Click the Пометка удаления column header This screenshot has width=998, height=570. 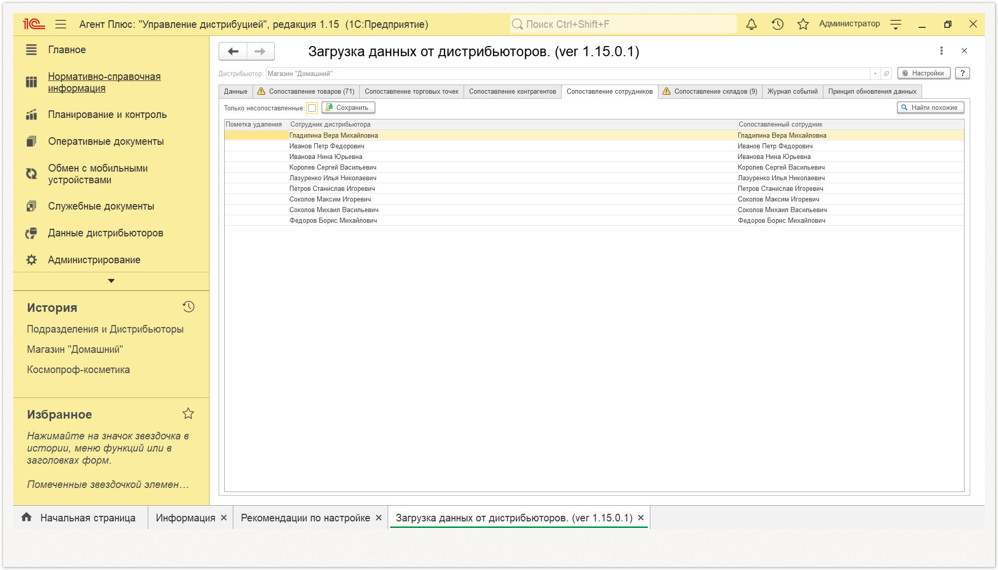(x=257, y=125)
